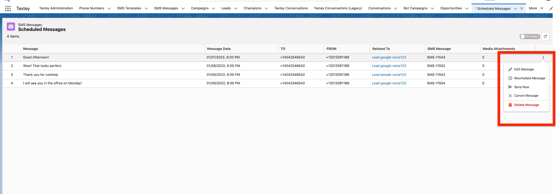Expand the SMS Messages tab dropdown
This screenshot has height=194, width=558.
coord(183,8)
